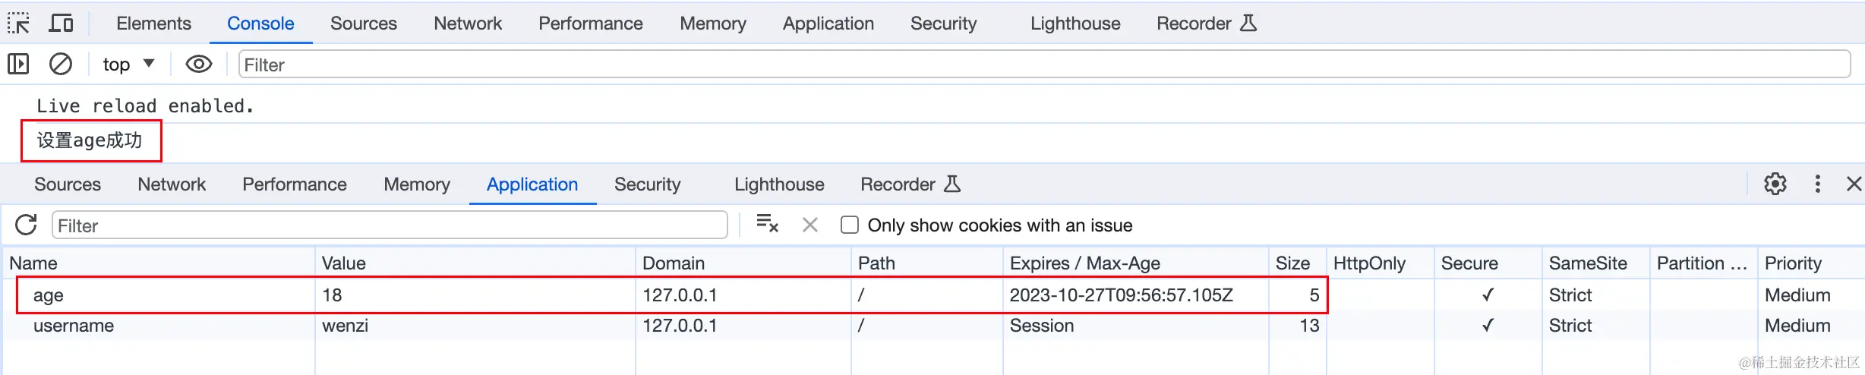Screen dimensions: 1865x375
Task: Open the Network tab in the top bar
Action: click(x=468, y=24)
